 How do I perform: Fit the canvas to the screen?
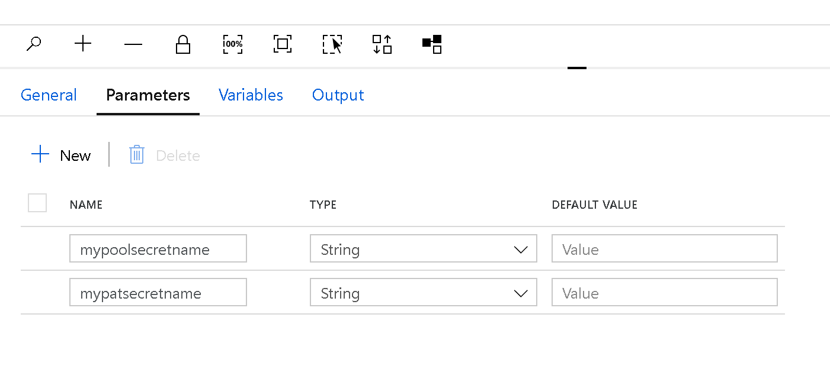pos(282,44)
